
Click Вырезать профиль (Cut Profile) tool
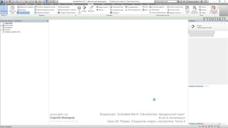(42, 13)
